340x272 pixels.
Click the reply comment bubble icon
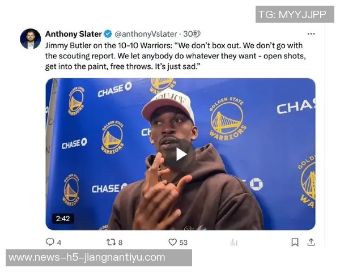[50, 242]
